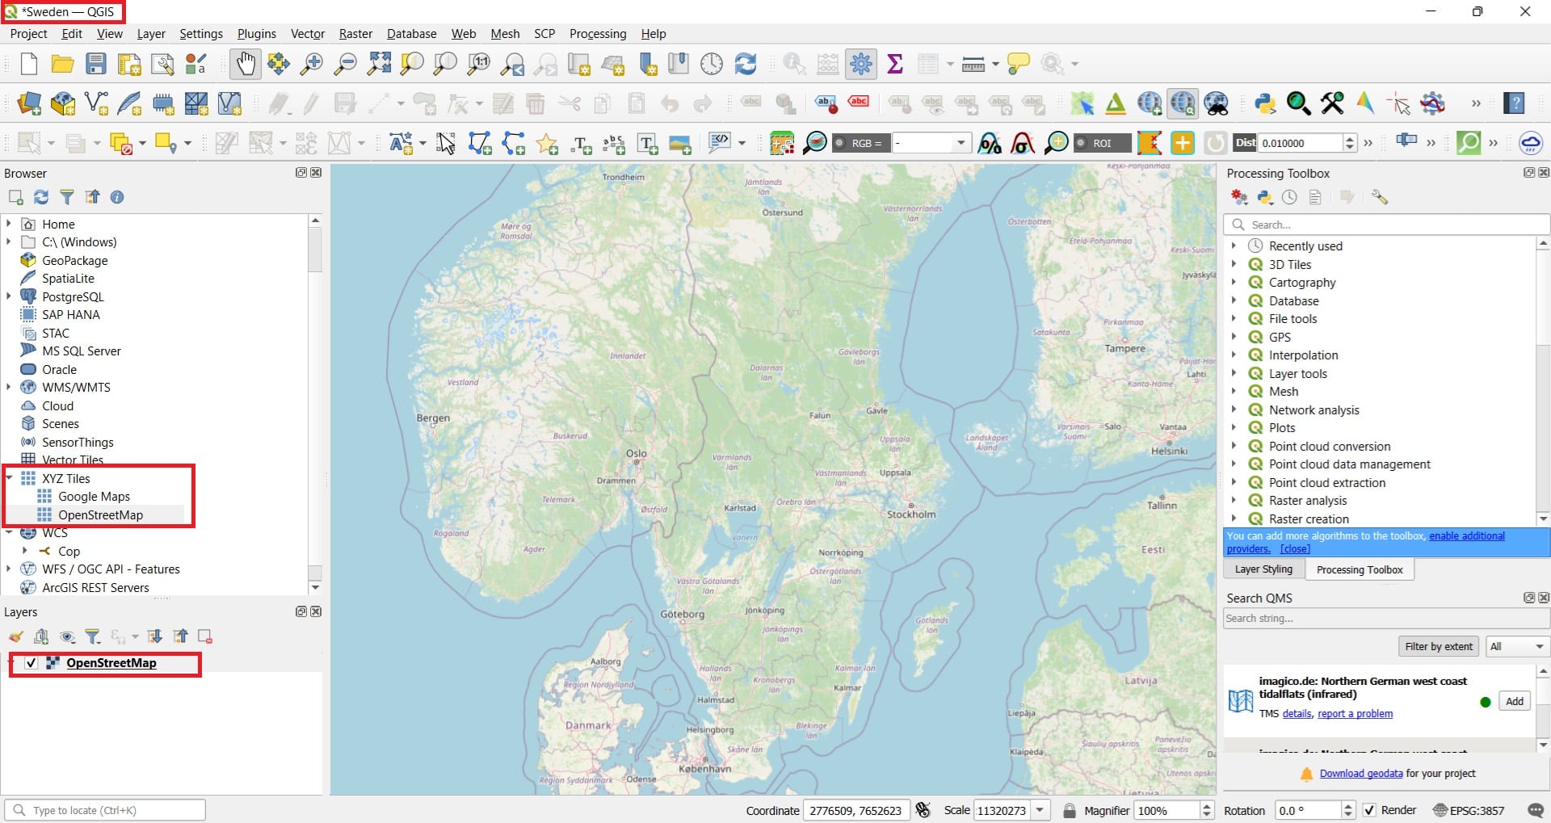Open Data Source Manager icon
Screen dimensions: 1551x823
(29, 103)
